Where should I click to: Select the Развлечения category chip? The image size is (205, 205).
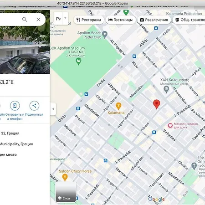[x=154, y=20]
